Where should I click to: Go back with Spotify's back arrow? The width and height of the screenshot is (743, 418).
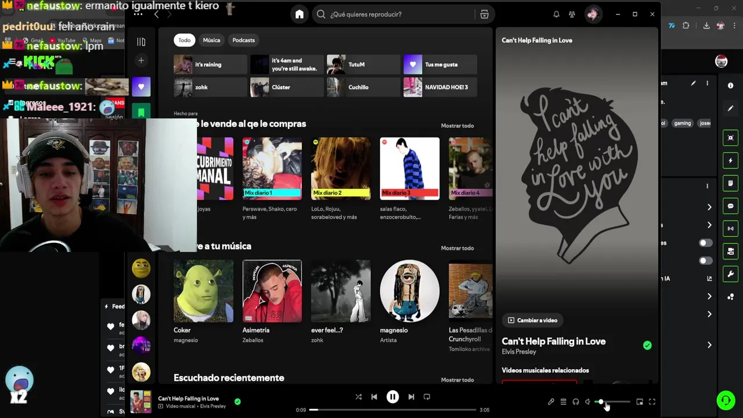click(x=156, y=15)
